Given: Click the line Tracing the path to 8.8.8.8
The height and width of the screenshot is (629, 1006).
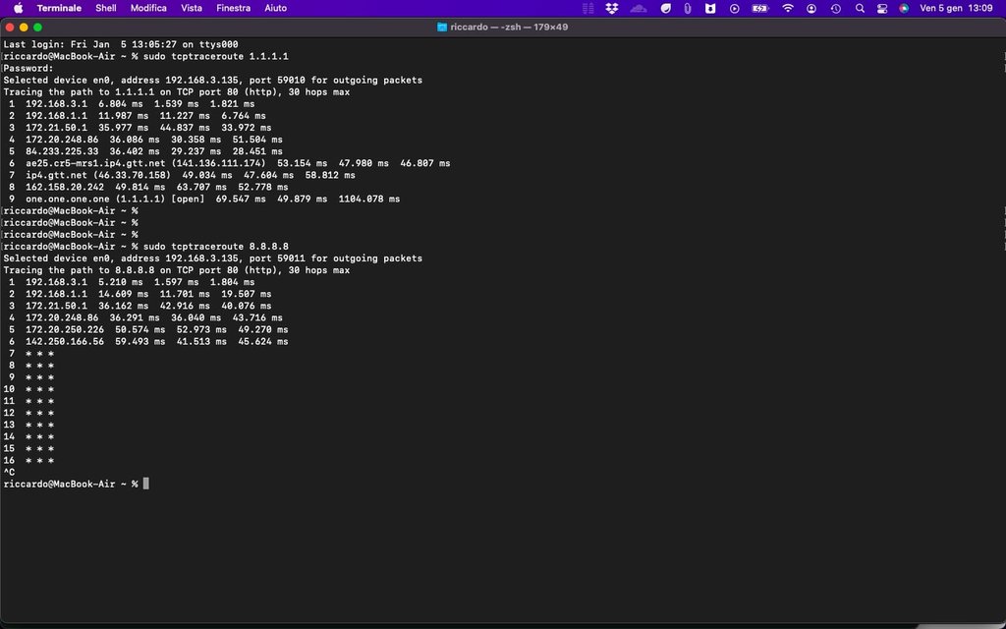Looking at the screenshot, I should pyautogui.click(x=177, y=270).
